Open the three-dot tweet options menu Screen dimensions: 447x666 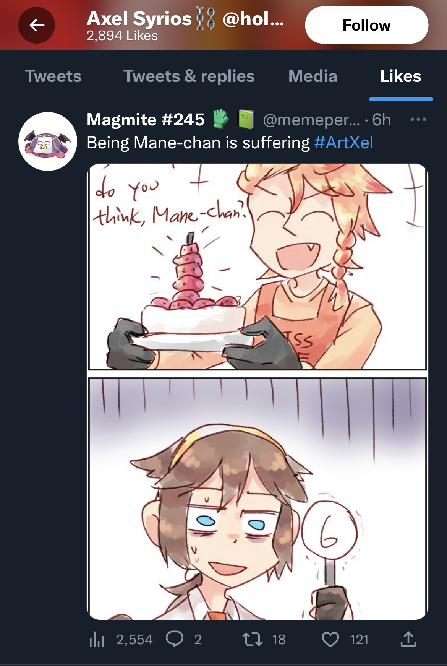click(418, 120)
